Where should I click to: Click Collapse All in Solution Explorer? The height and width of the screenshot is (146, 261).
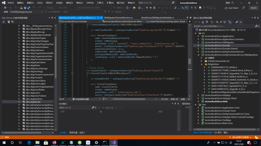[x=221, y=22]
